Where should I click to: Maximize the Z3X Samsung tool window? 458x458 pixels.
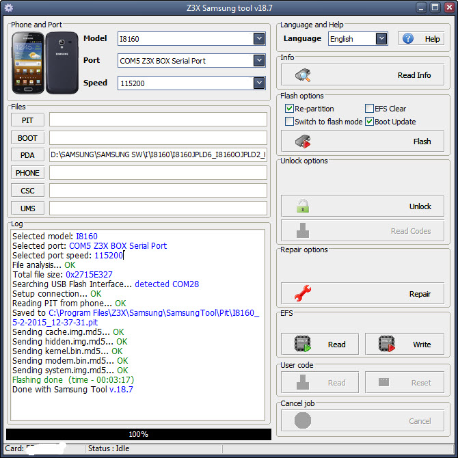[435, 8]
